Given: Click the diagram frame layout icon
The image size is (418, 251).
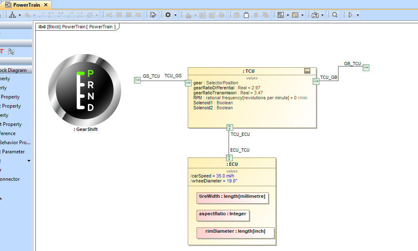Looking at the screenshot, I should (280, 15).
